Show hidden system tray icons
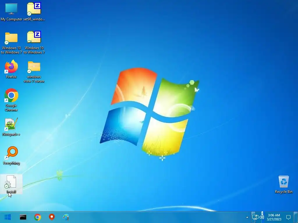Screen dimensions: 298x223 [x=247, y=217]
